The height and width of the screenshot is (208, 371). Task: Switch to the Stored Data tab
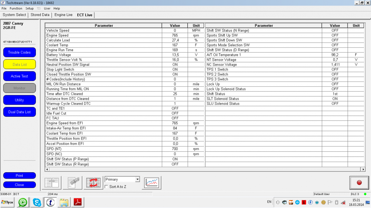(x=40, y=15)
